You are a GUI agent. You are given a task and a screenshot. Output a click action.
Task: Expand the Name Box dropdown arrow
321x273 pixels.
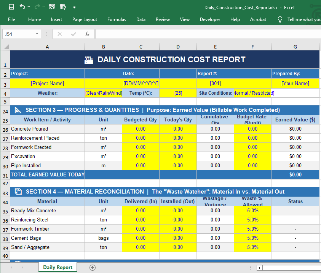(x=37, y=34)
